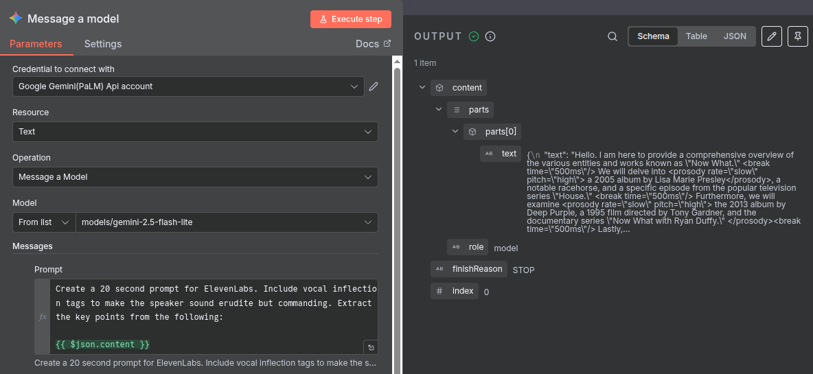Click the index field pill
The height and width of the screenshot is (374, 813).
point(454,291)
